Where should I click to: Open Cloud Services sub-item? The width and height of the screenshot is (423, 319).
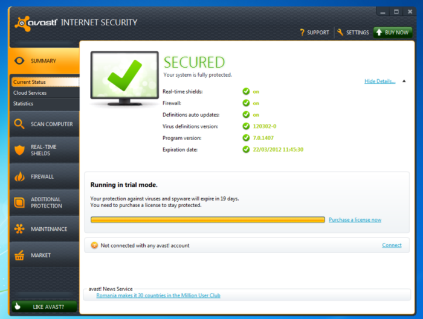[x=30, y=93]
